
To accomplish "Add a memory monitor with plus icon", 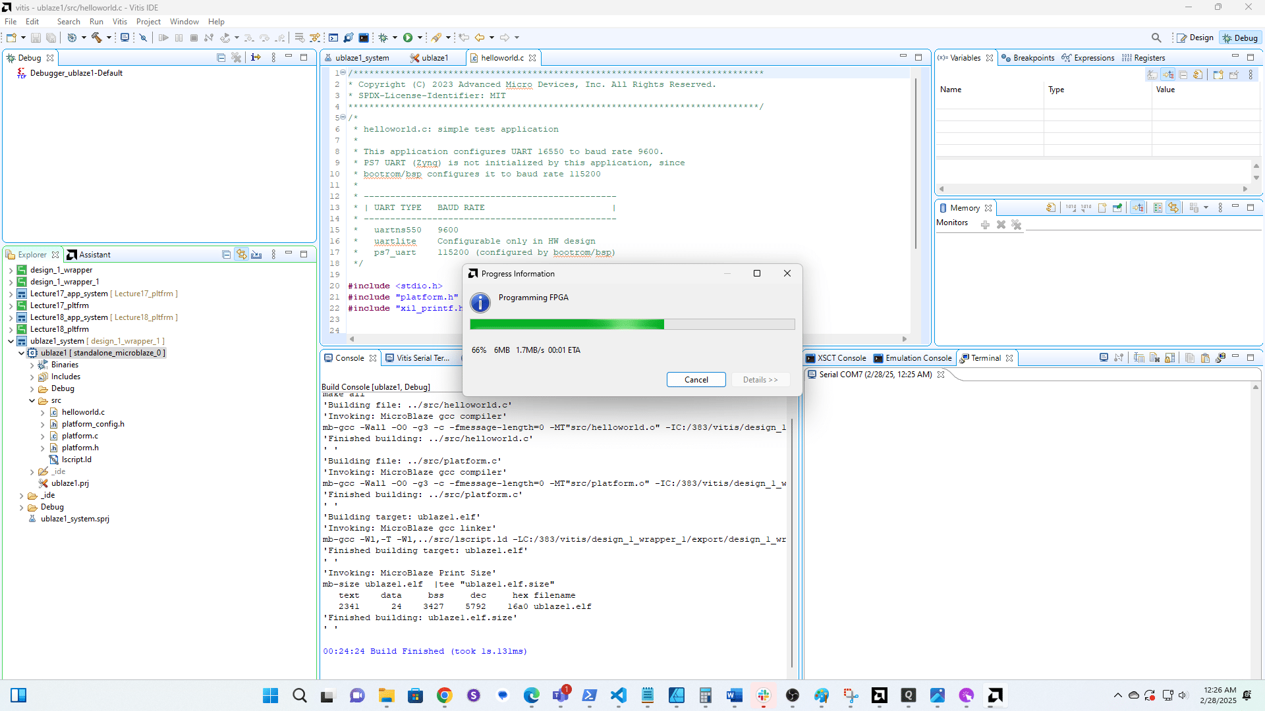I will (985, 224).
